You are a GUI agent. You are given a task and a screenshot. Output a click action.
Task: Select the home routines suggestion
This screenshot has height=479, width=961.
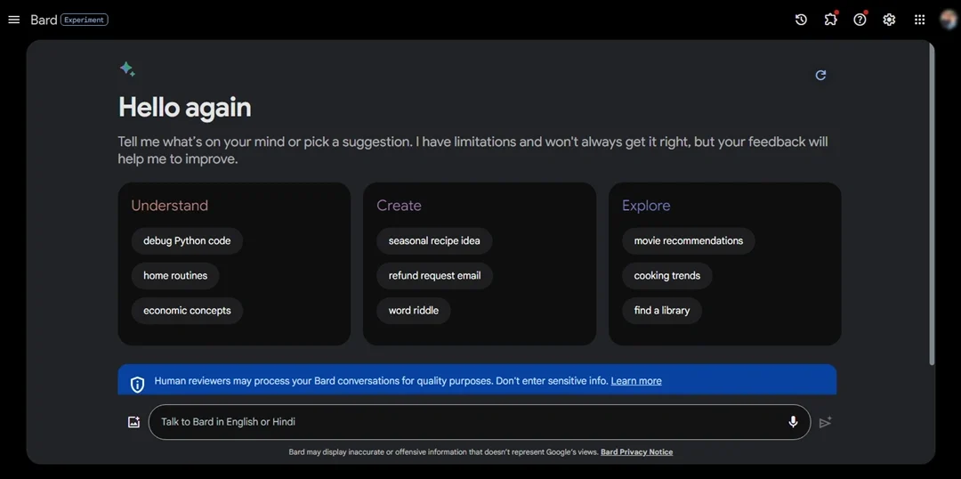[175, 276]
